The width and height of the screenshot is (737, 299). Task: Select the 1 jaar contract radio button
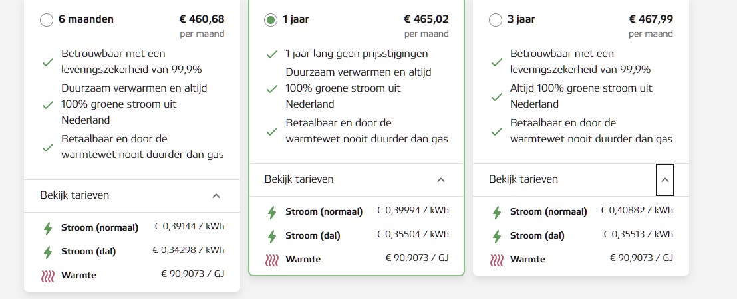[271, 20]
